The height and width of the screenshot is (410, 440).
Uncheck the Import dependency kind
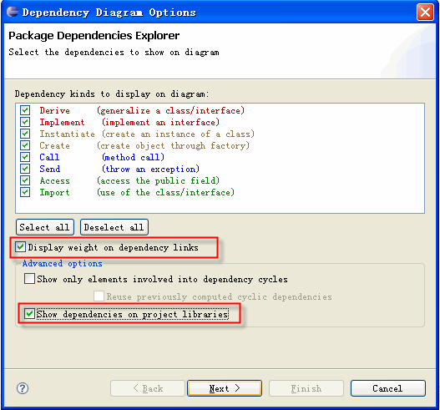25,192
